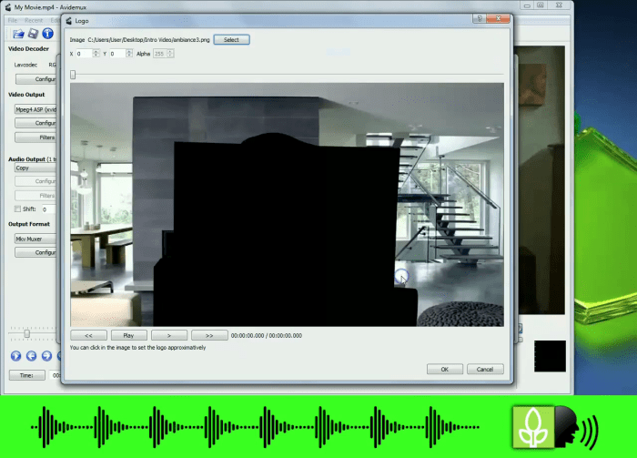Open the Mpeg4 ASP video output dropdown

(x=35, y=108)
